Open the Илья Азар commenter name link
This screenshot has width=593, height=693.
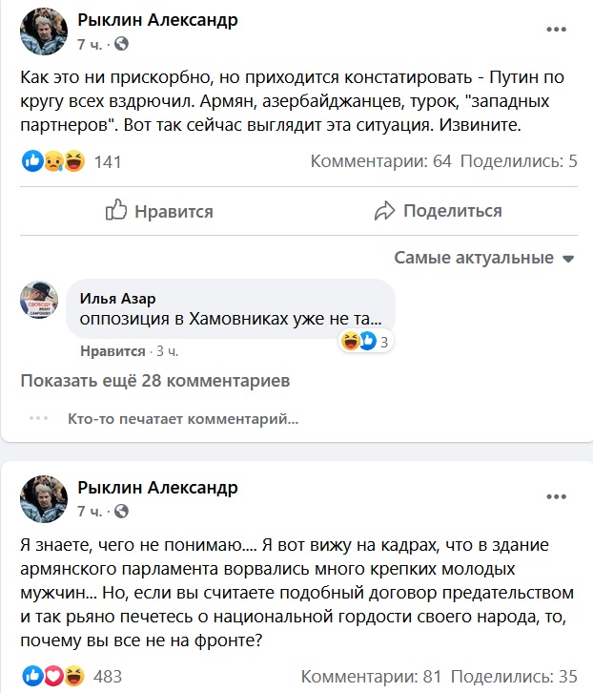[117, 299]
